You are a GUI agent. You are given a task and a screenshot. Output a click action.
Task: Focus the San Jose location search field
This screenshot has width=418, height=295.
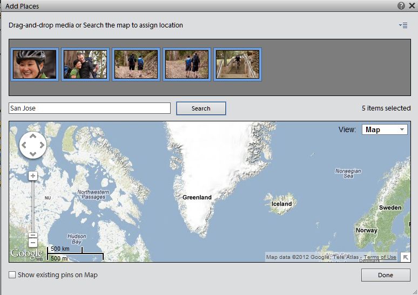tap(90, 108)
